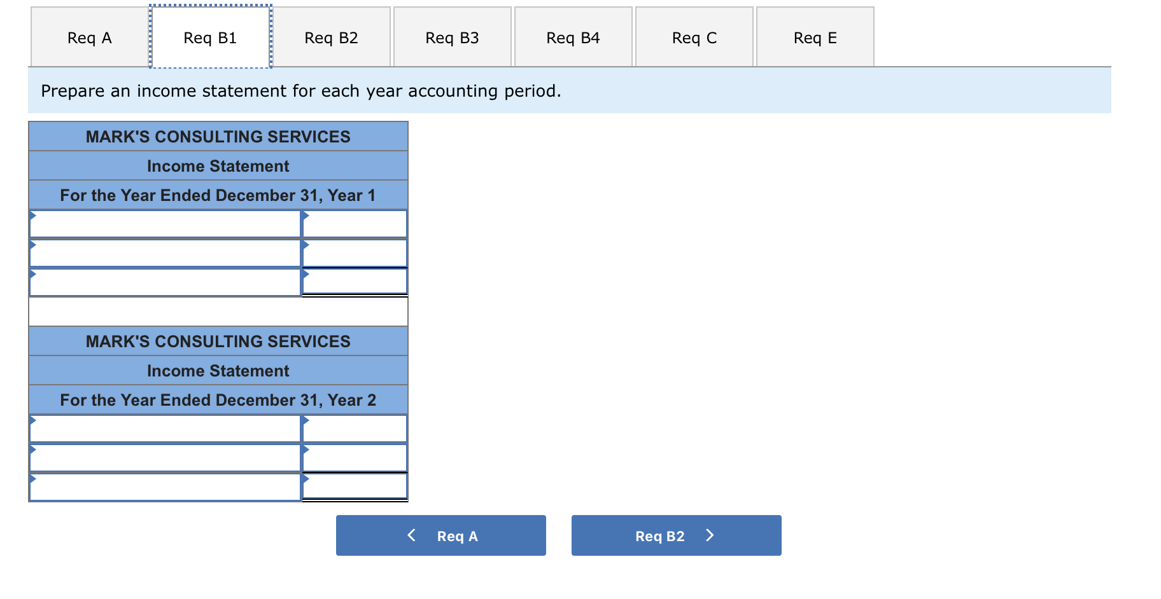Click first amount field in Year 1 statement
This screenshot has height=599, width=1161.
pos(355,224)
